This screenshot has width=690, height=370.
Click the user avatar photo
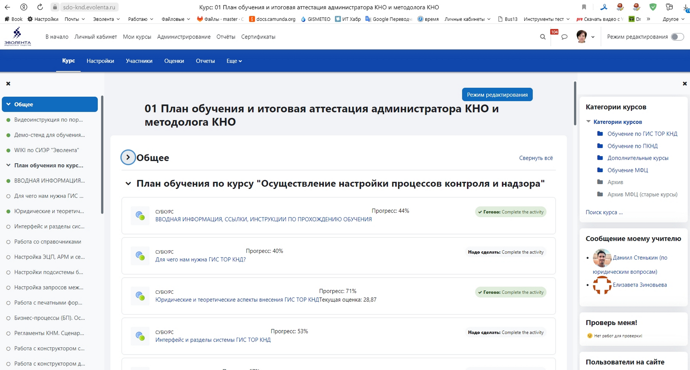pyautogui.click(x=581, y=37)
